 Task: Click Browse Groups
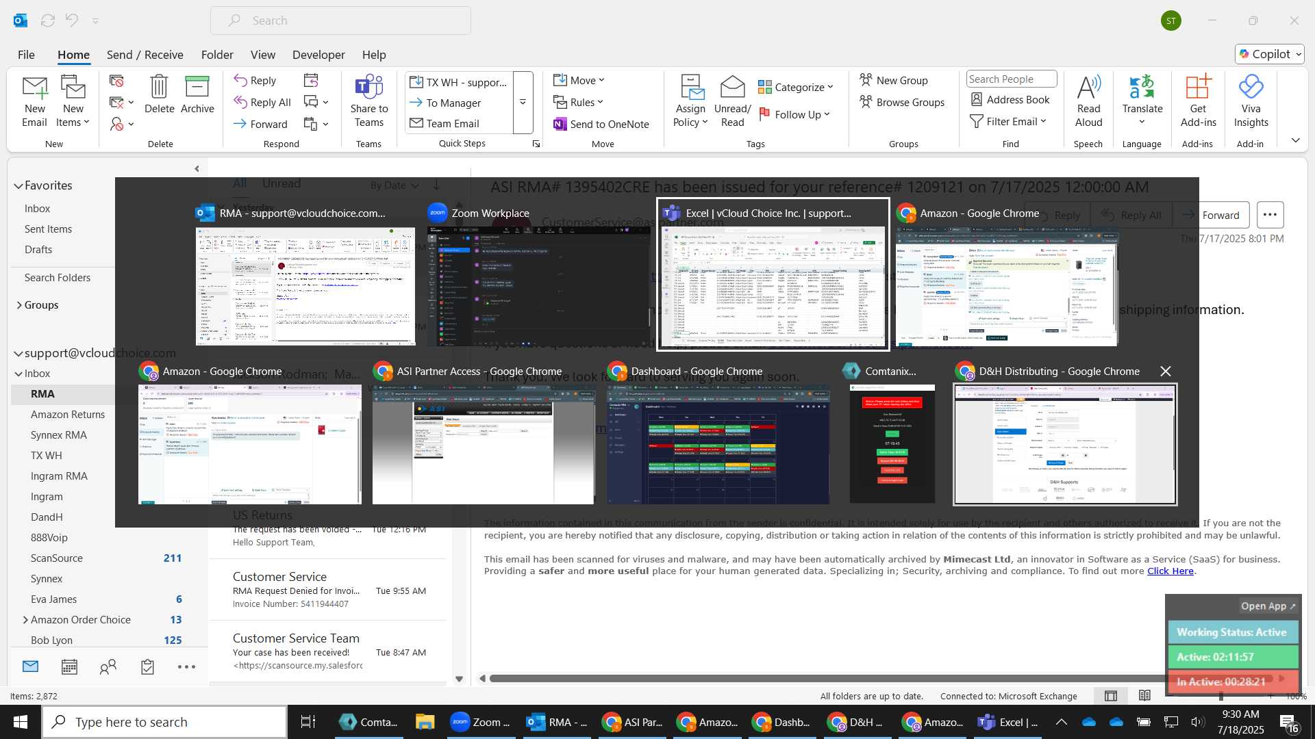click(902, 102)
